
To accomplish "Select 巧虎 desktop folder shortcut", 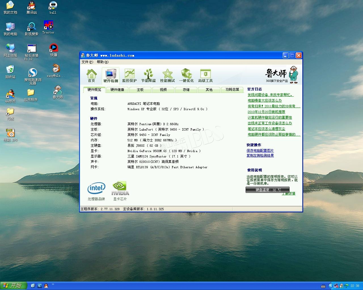I will point(10,114).
